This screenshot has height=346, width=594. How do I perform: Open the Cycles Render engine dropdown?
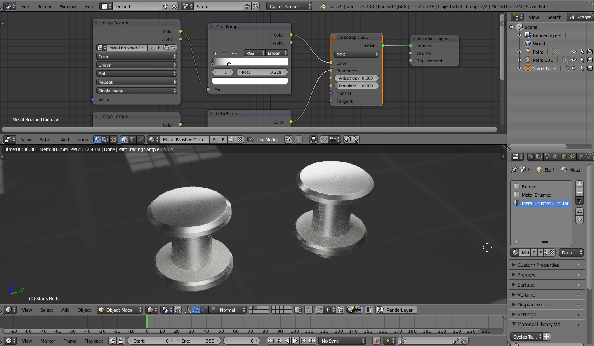tap(289, 6)
